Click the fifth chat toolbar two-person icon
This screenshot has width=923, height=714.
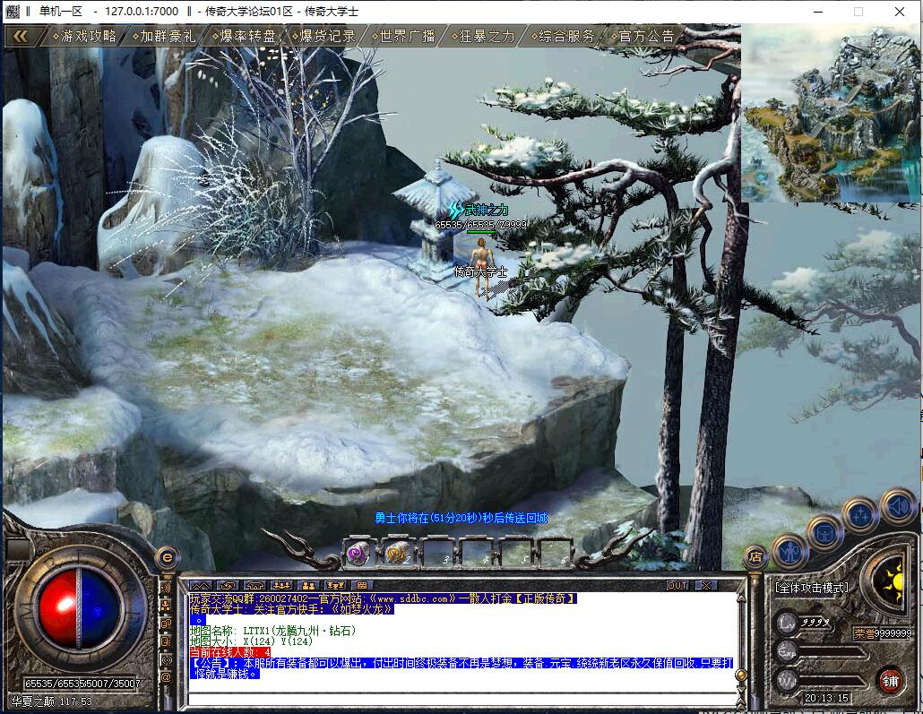pyautogui.click(x=308, y=586)
